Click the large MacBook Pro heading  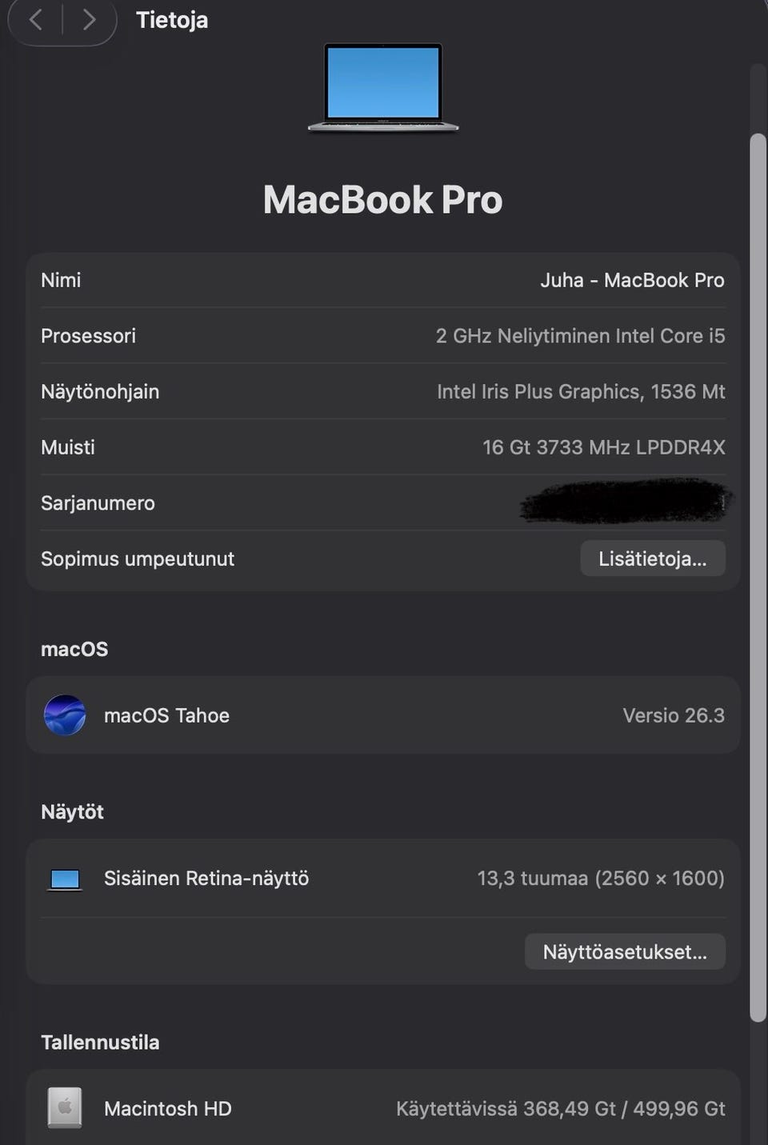(383, 199)
